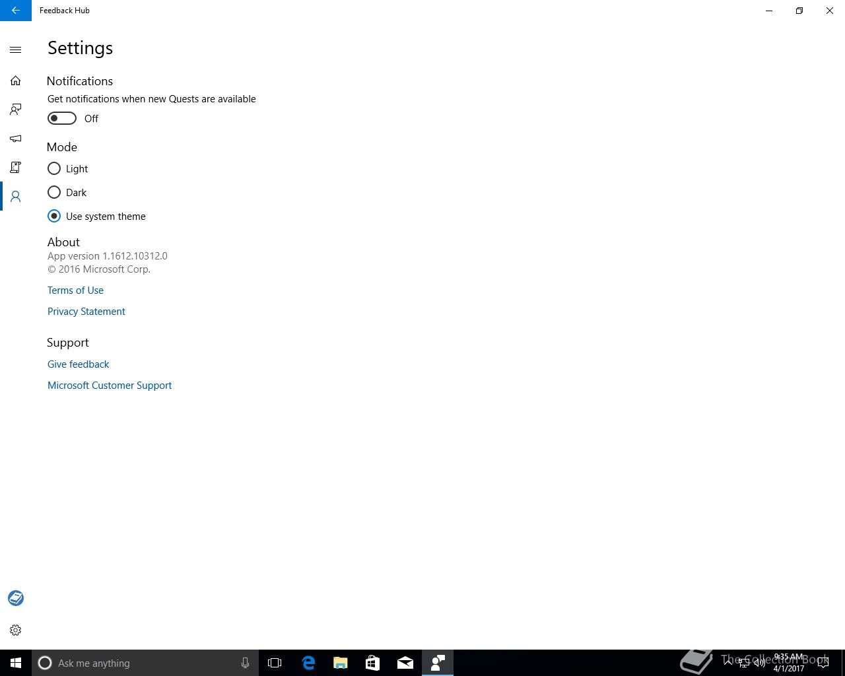Restore down the Feedback Hub window
The image size is (845, 676).
pos(799,11)
